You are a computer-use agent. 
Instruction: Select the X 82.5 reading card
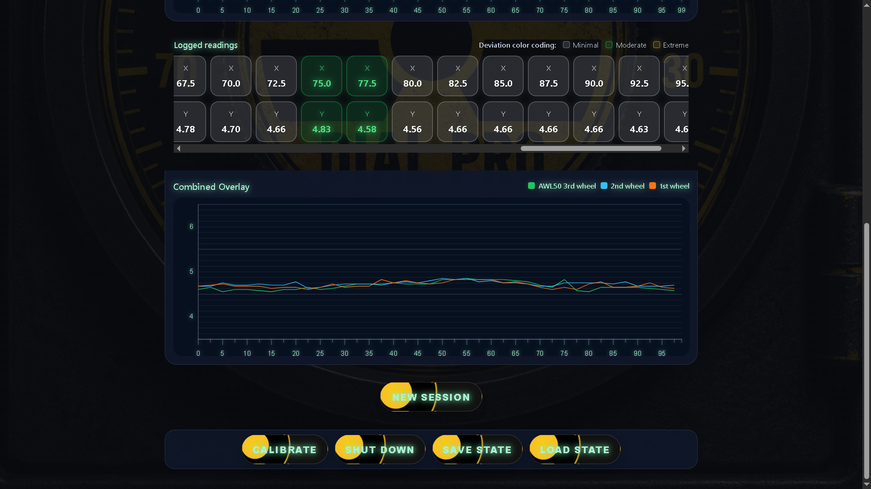(x=458, y=76)
